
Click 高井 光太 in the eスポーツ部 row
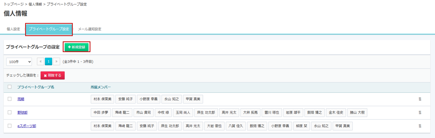tap(193, 126)
